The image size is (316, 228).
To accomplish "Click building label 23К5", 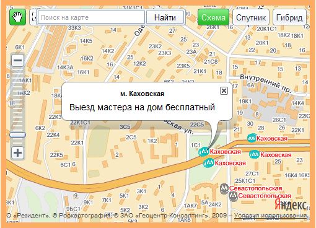I will pos(183,66).
